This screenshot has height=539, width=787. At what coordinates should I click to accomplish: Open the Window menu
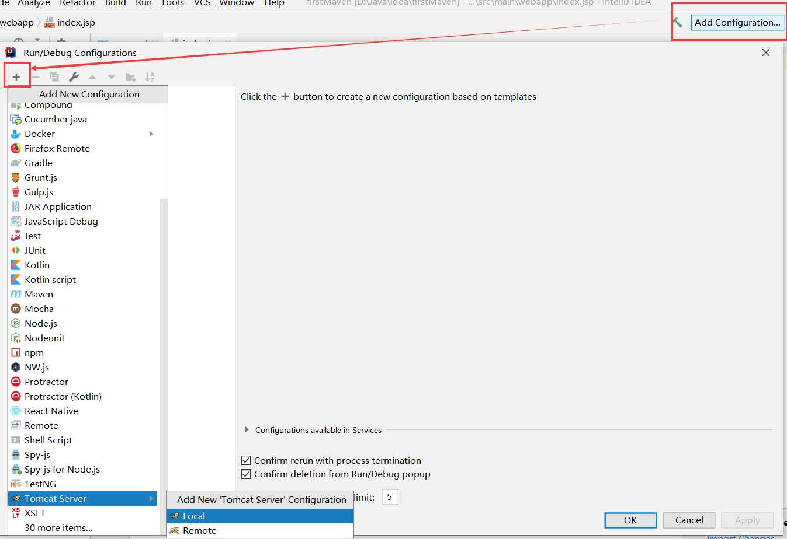click(237, 3)
